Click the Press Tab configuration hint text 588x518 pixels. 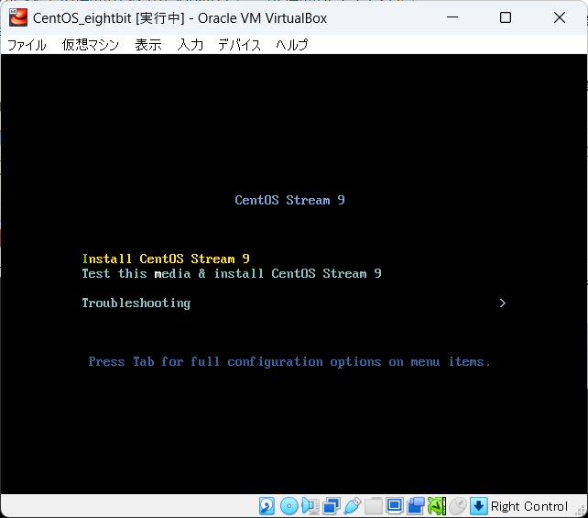289,361
